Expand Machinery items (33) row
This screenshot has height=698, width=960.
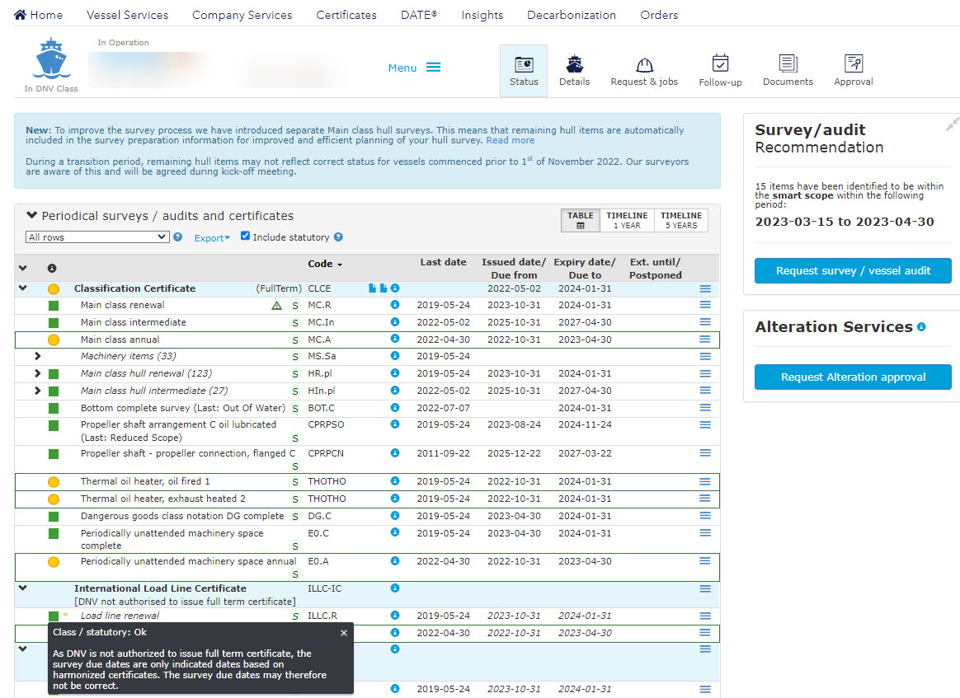tap(37, 356)
